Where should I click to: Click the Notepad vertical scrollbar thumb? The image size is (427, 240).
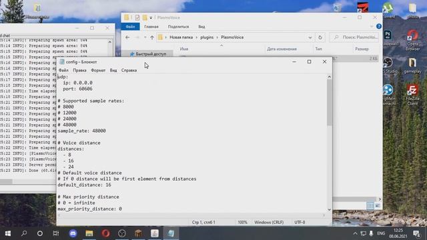pyautogui.click(x=329, y=102)
